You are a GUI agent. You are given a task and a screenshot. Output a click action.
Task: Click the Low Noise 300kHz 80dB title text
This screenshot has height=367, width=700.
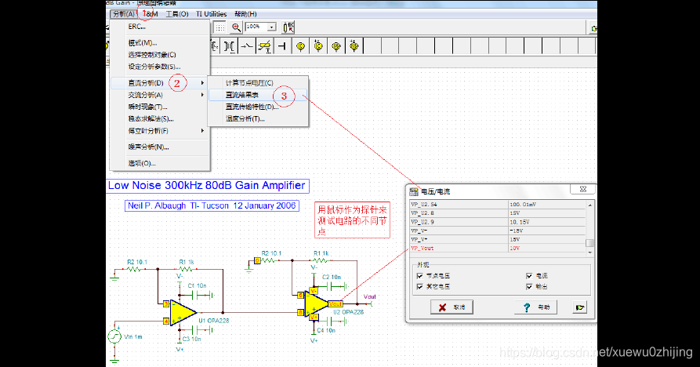pos(207,185)
